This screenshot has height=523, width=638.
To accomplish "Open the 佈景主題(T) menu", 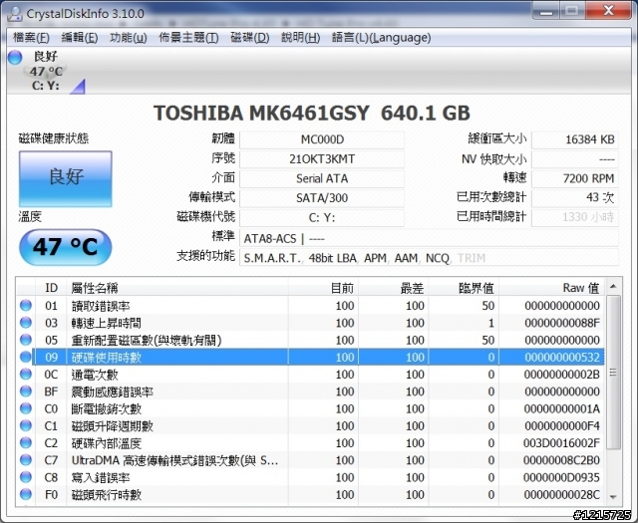I will click(x=188, y=38).
